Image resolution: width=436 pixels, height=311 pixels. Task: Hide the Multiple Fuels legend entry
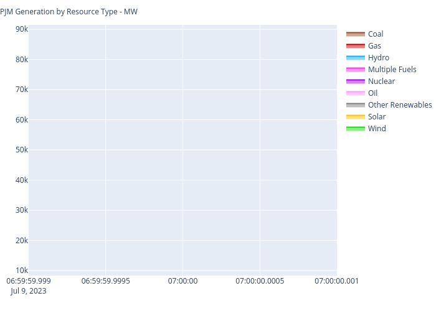coord(392,70)
